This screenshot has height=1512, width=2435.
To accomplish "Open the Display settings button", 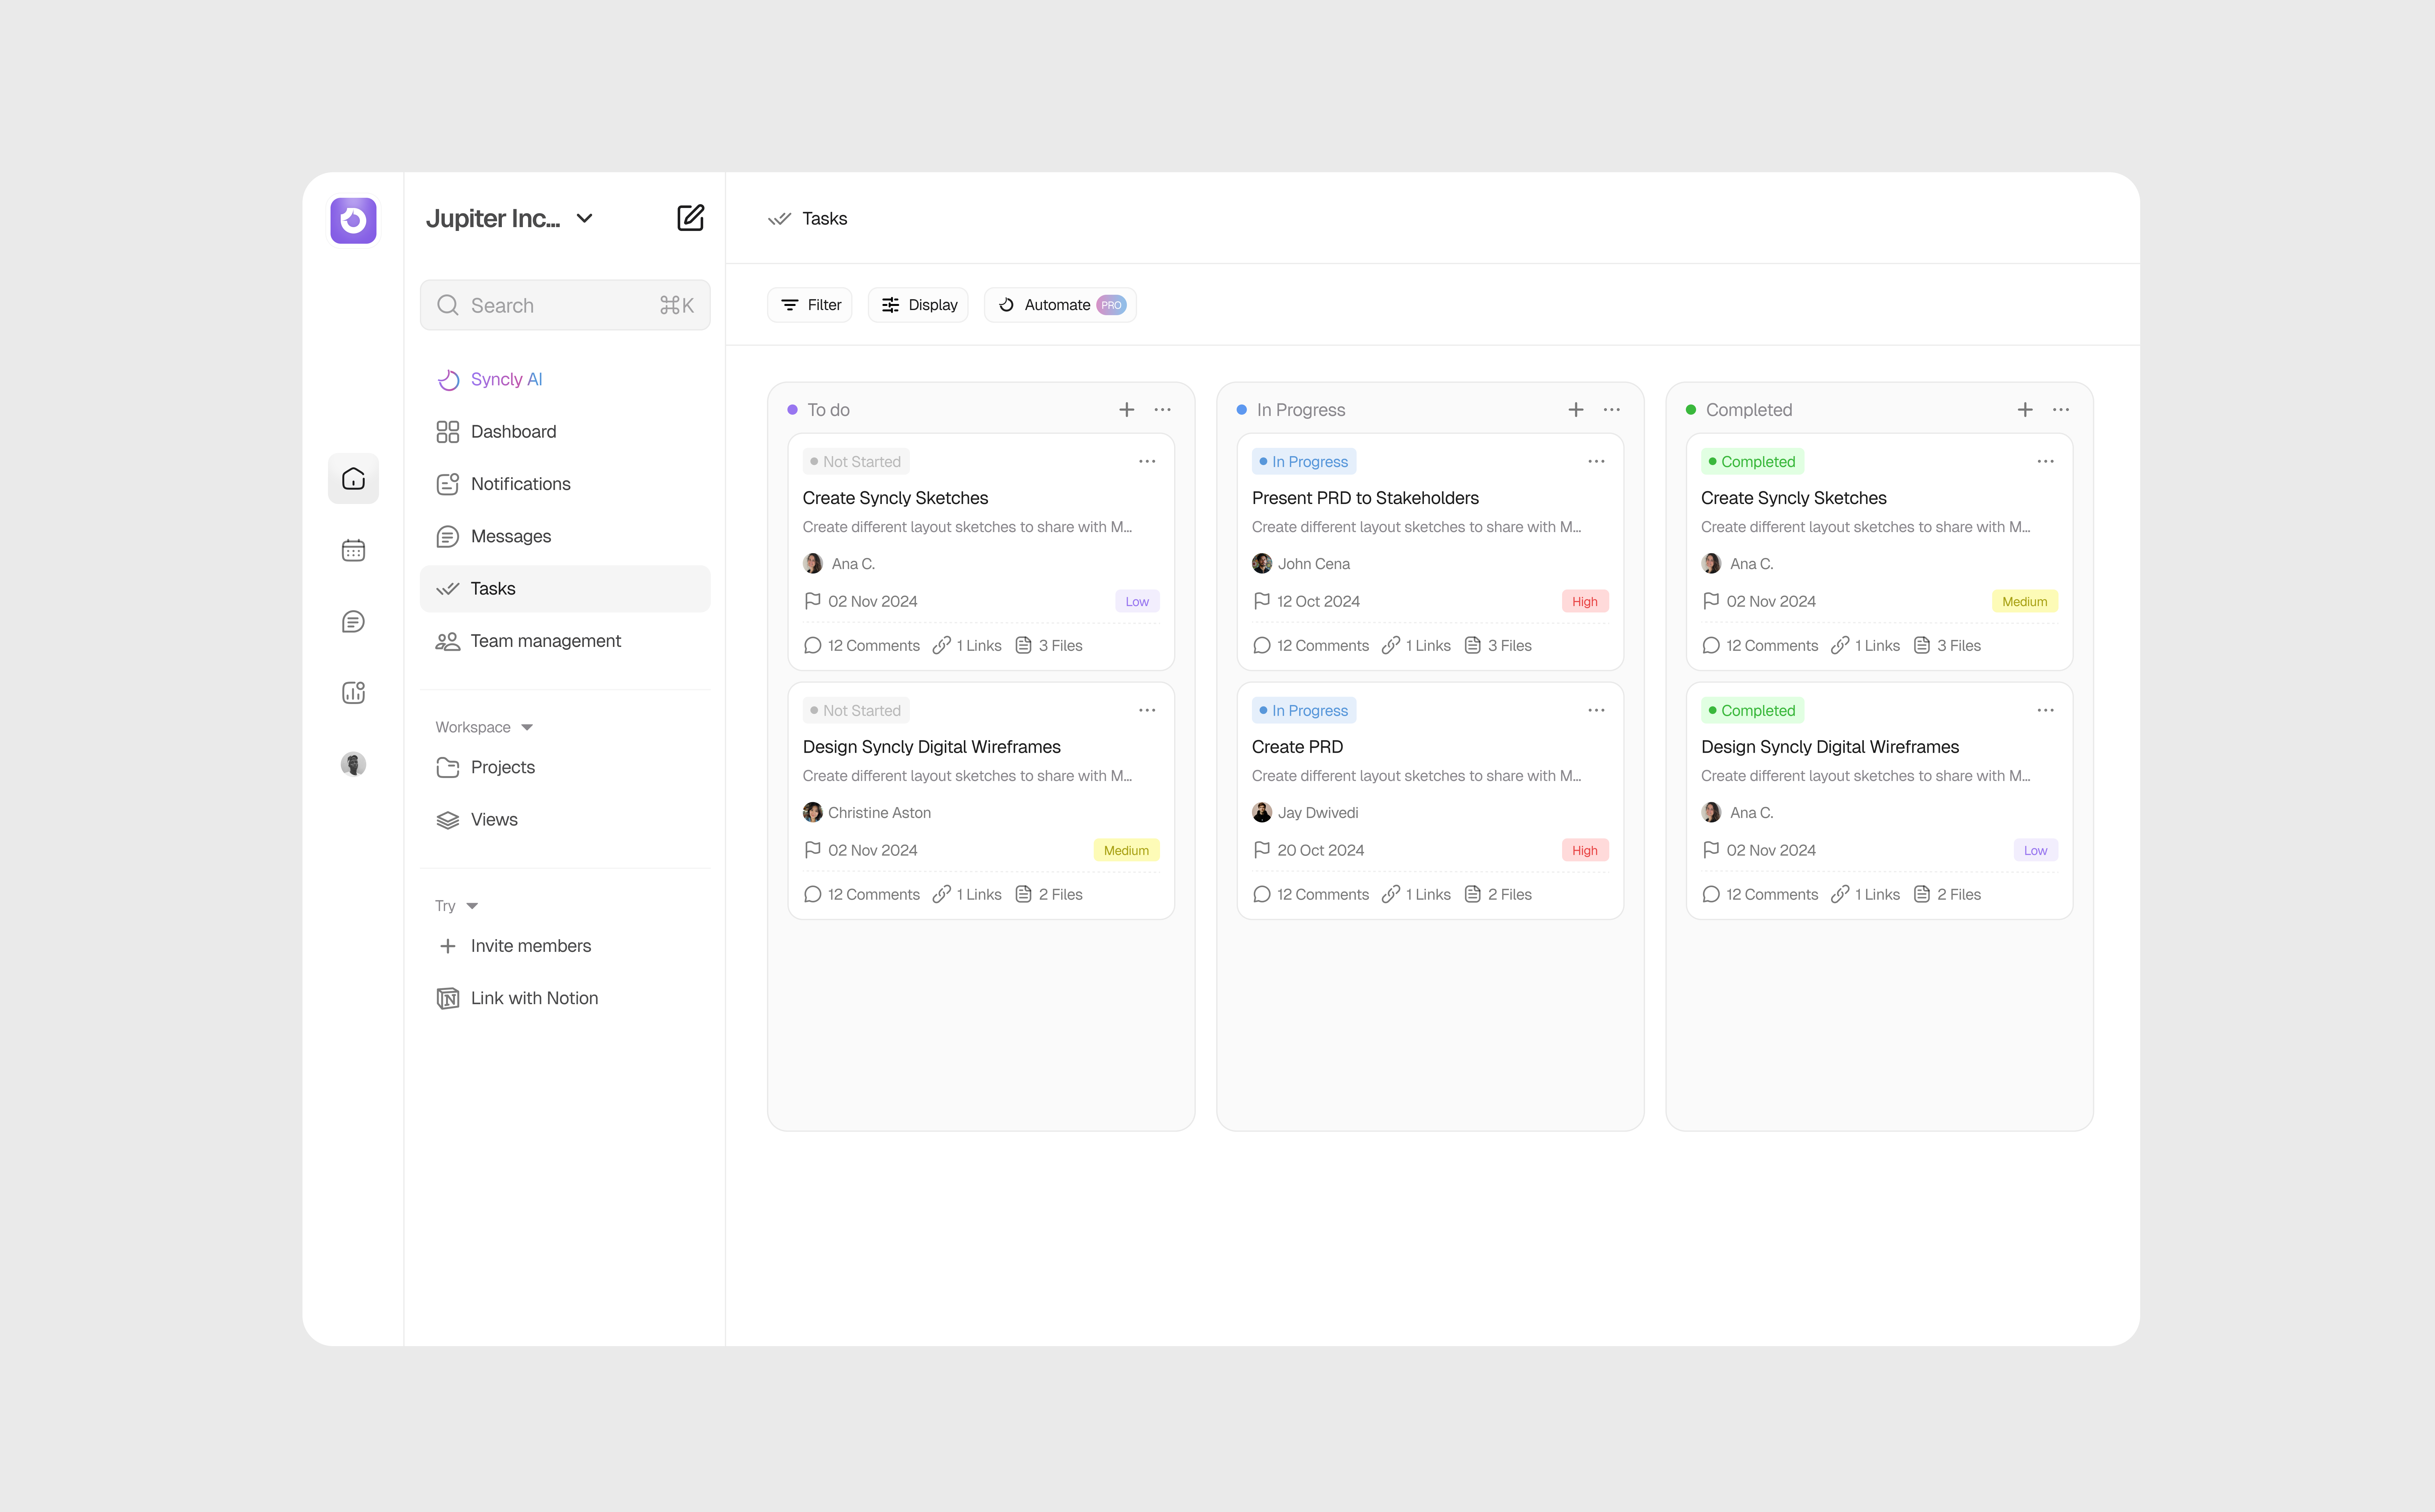I will (x=918, y=305).
